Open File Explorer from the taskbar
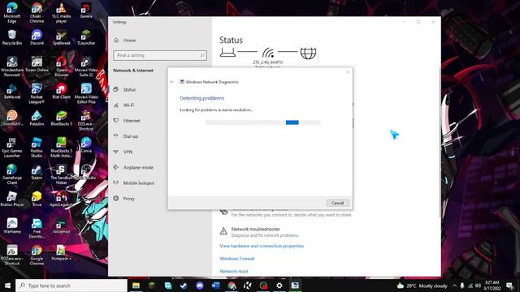 (x=136, y=286)
